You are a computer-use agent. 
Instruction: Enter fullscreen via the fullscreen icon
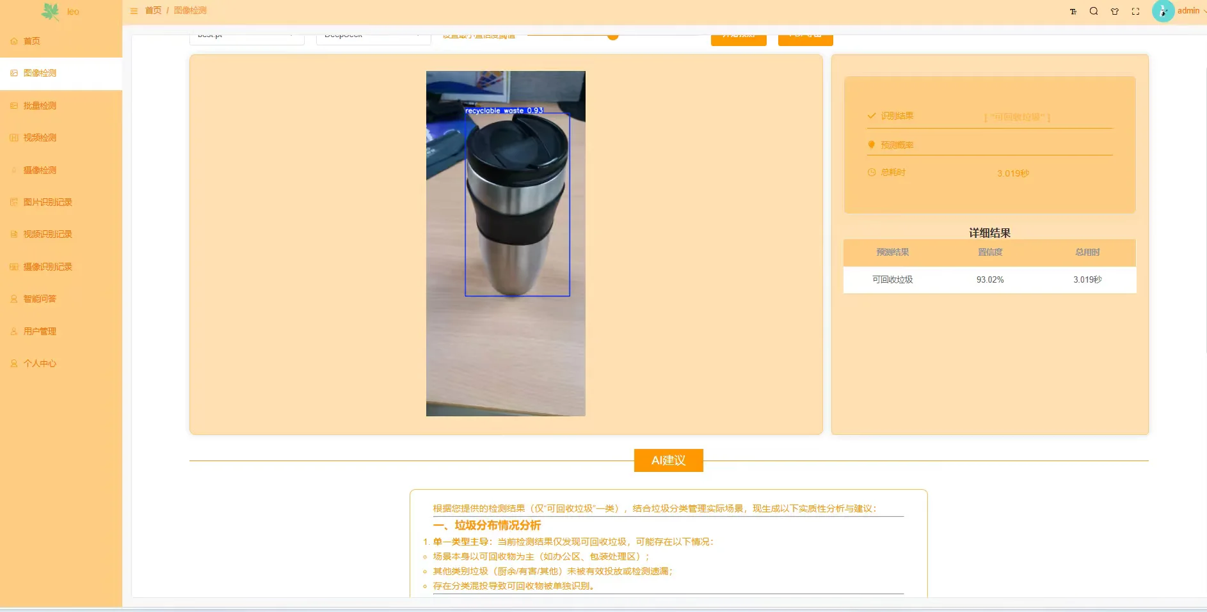pos(1136,11)
